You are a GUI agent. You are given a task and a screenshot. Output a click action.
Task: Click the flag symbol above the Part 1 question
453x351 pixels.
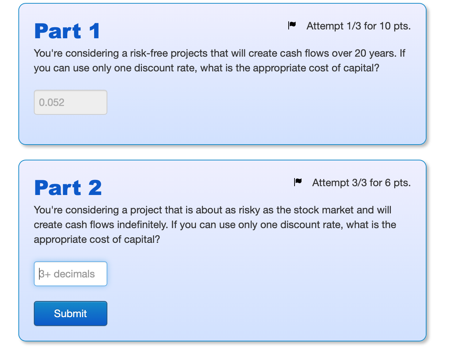tap(292, 25)
